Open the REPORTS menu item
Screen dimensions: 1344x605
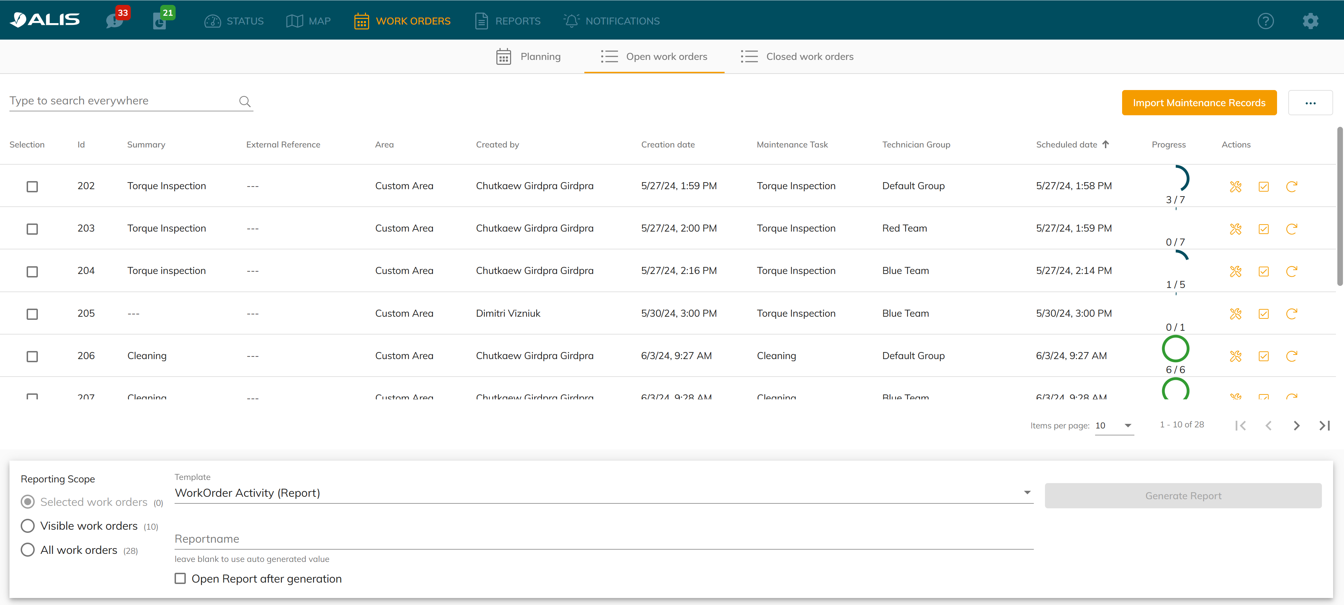[x=508, y=21]
